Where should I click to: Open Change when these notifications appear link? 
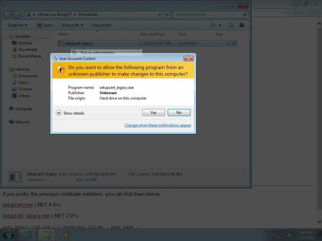158,125
